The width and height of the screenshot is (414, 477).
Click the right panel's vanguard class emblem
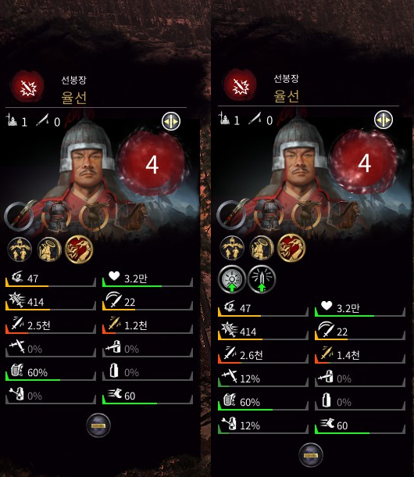click(240, 85)
